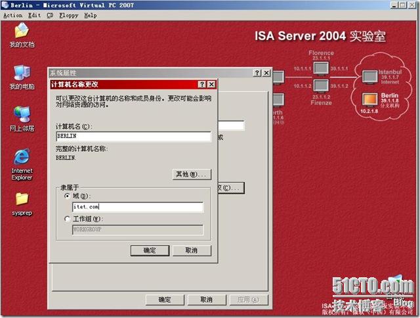420x318 pixels.
Task: Click 取消 in 系统属性 window
Action: point(207,300)
